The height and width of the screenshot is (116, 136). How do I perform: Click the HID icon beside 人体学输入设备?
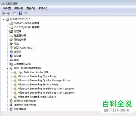coord(11,64)
